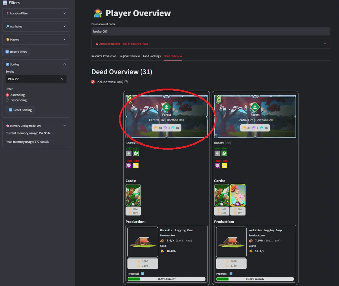
Task: Click the first deed's purple skull penalty icon
Action: [129, 166]
